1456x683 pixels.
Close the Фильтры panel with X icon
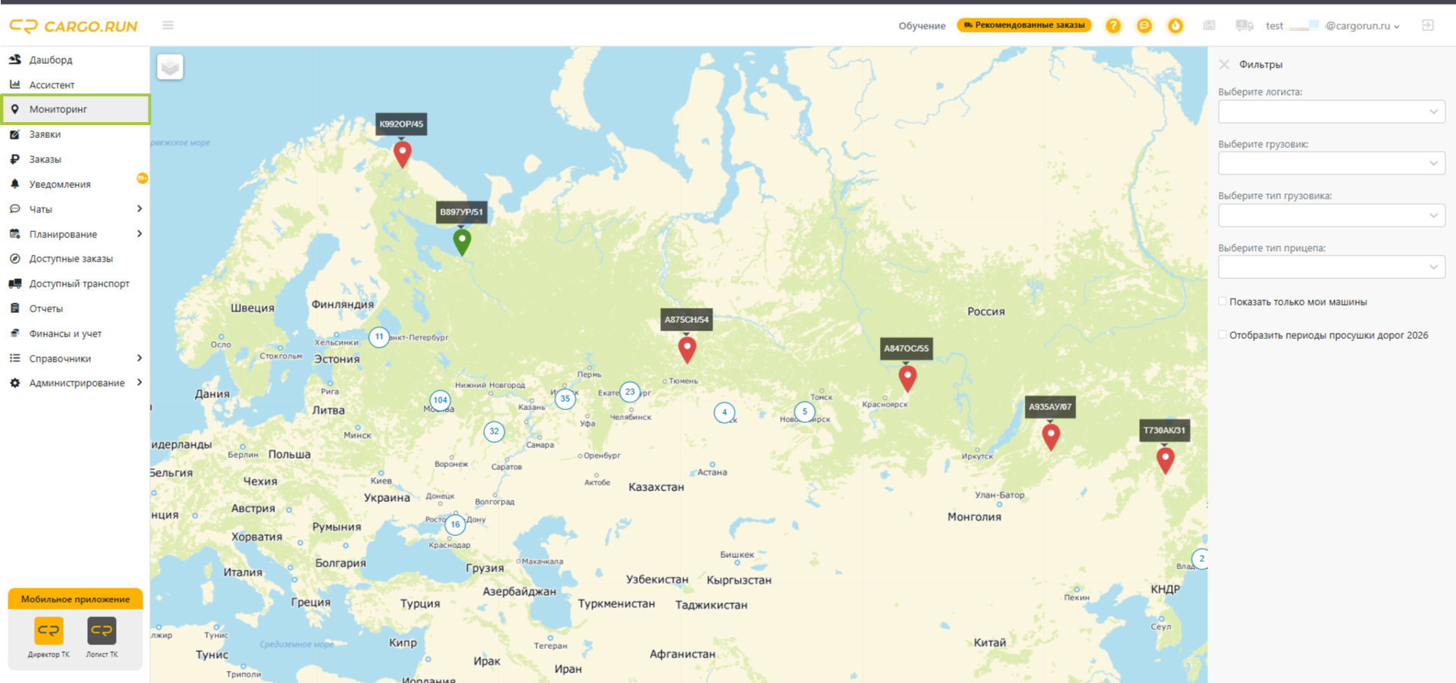click(x=1224, y=64)
